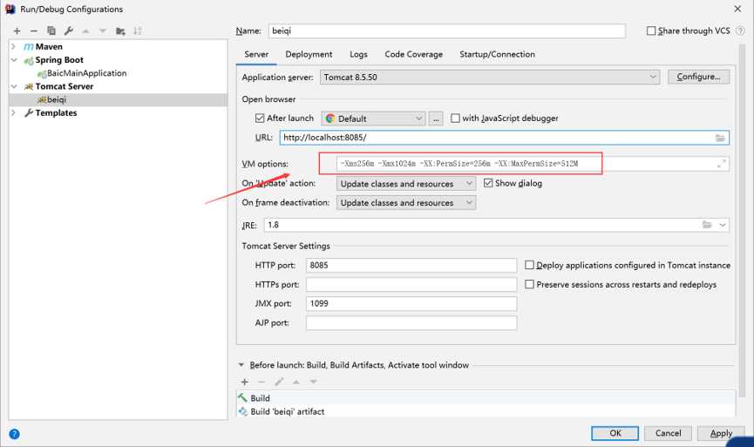This screenshot has height=447, width=754.
Task: Create new folder for configurations
Action: (120, 31)
